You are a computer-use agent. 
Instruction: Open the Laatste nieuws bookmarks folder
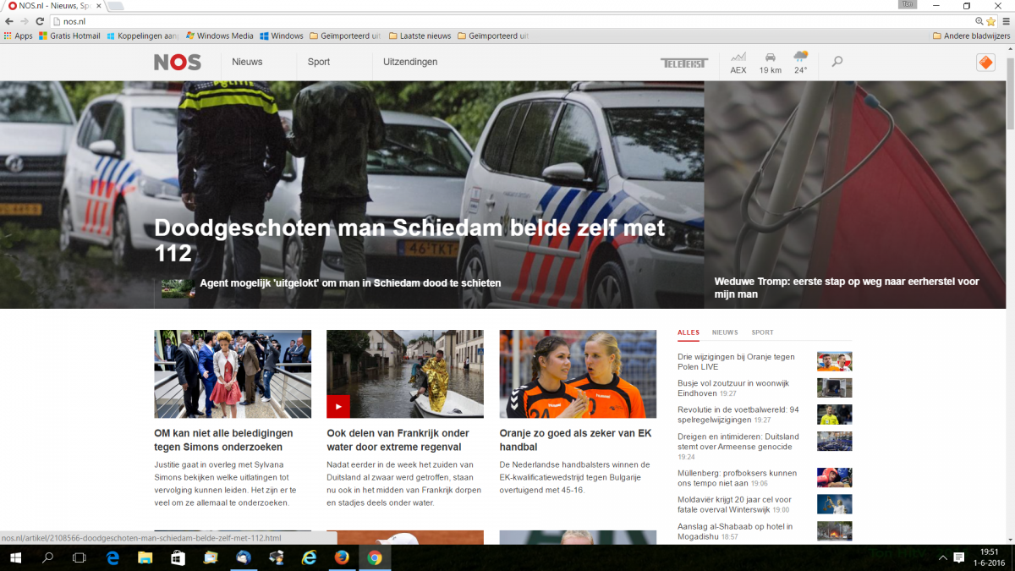pos(420,36)
